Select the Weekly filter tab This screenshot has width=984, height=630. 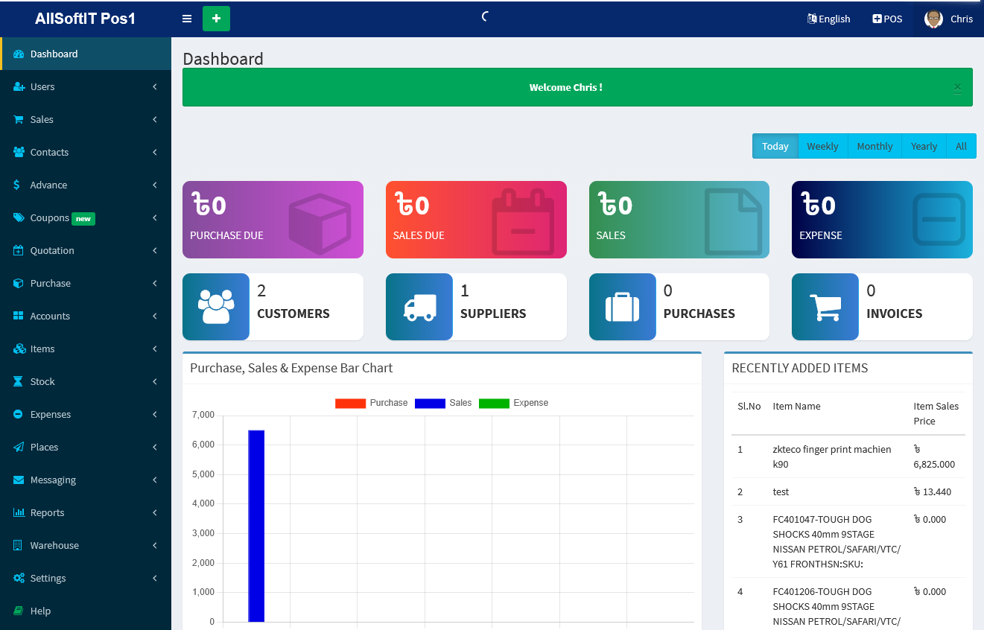[x=822, y=146]
